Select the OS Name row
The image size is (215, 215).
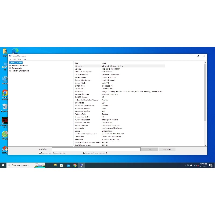pyautogui.click(x=119, y=66)
